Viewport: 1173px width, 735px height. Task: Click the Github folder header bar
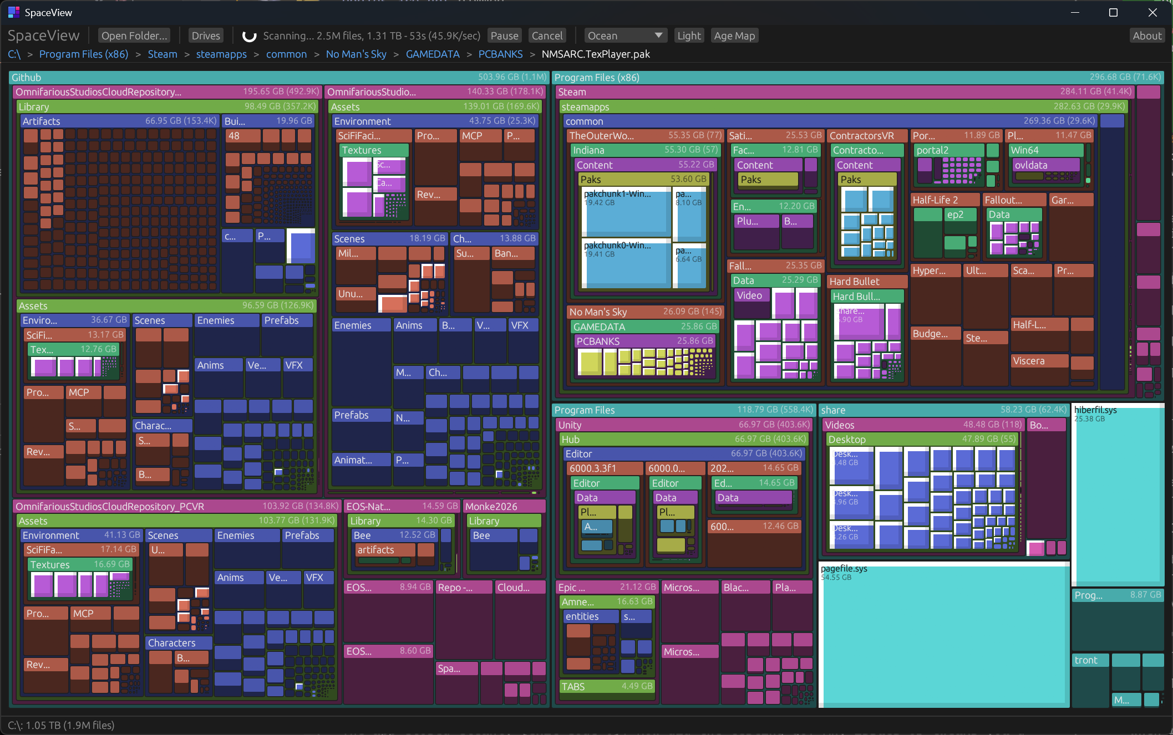pos(222,78)
